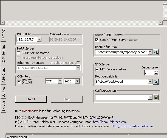This screenshot has width=167, height=138.
Task: Click the Stop button
Action: pos(67,99)
